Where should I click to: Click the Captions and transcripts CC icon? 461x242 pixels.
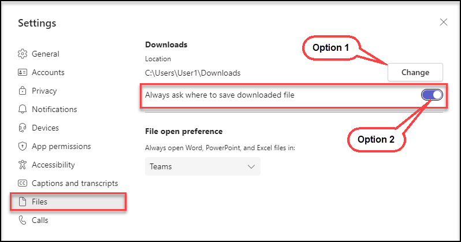tap(23, 183)
